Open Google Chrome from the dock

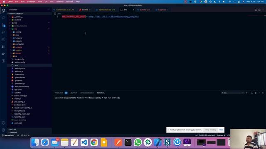94,142
